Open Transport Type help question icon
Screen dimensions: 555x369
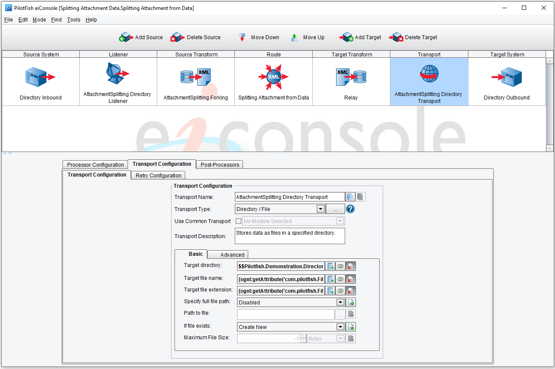tap(350, 209)
